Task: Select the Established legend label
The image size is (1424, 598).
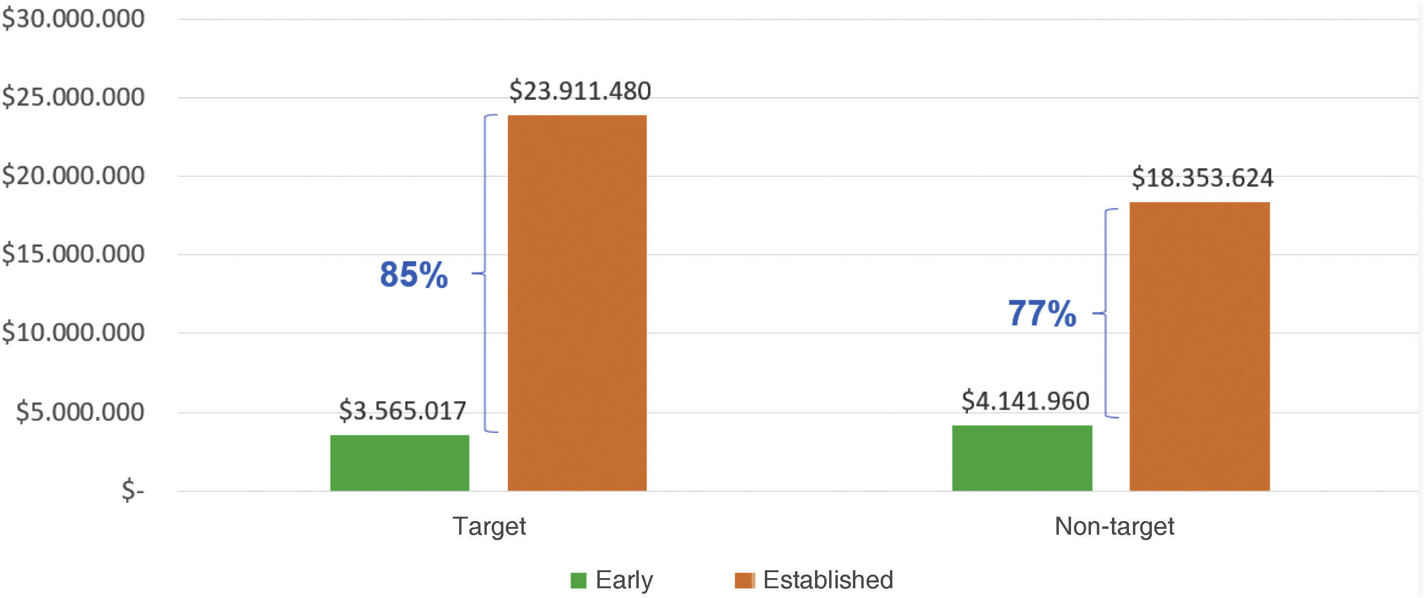Action: (x=828, y=580)
